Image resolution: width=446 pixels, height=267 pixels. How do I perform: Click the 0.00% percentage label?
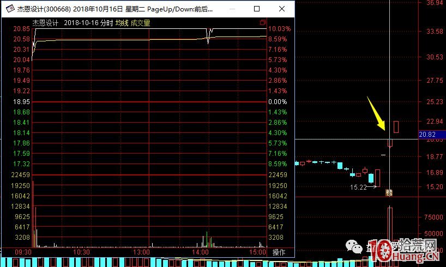point(278,101)
